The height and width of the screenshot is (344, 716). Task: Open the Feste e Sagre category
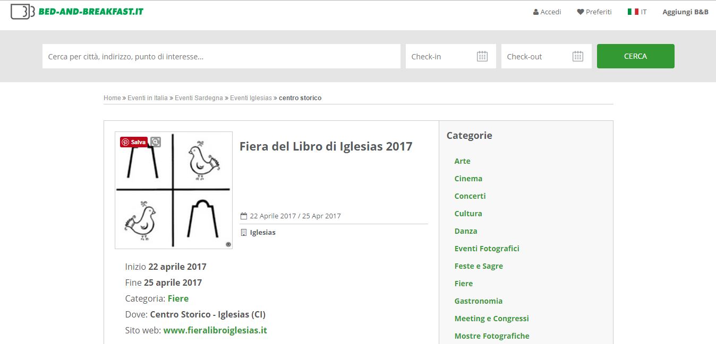click(479, 266)
